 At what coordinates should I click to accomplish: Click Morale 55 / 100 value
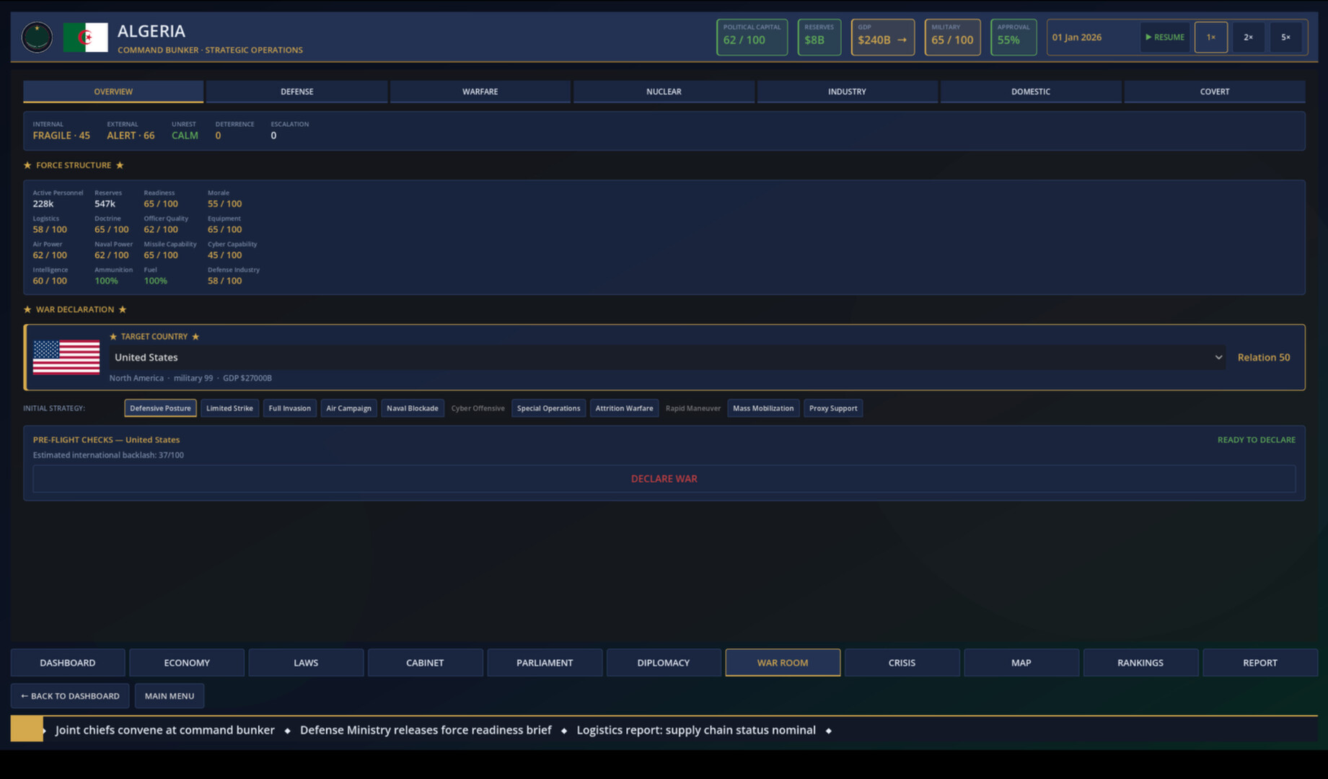(x=224, y=204)
